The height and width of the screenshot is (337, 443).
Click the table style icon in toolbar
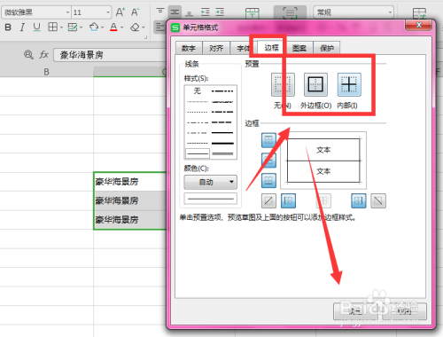72,27
